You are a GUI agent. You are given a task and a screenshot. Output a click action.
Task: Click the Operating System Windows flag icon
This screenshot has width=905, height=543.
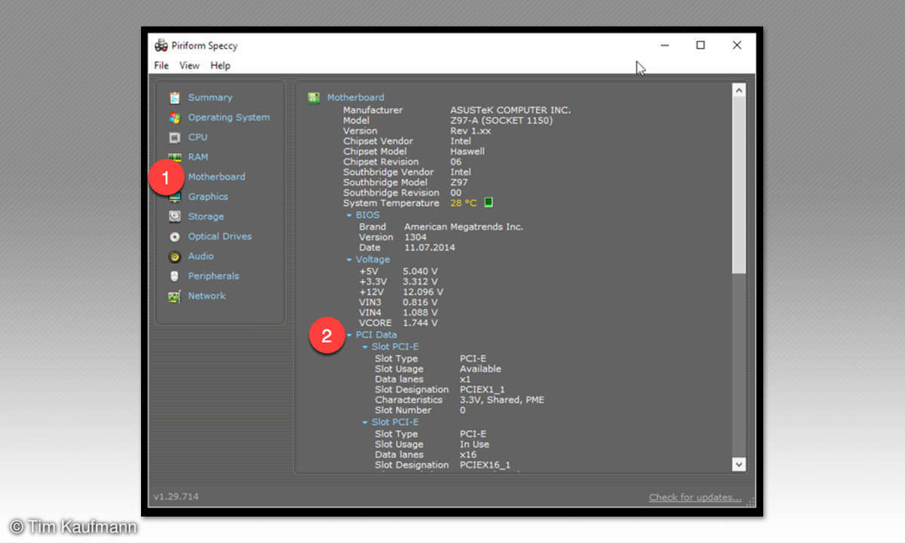175,117
